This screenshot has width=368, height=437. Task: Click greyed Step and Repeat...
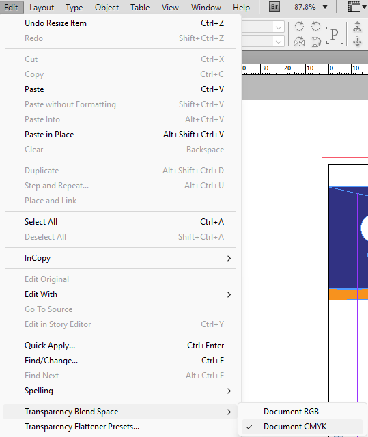pos(120,186)
